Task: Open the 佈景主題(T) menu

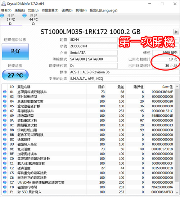Action: [x=50, y=10]
